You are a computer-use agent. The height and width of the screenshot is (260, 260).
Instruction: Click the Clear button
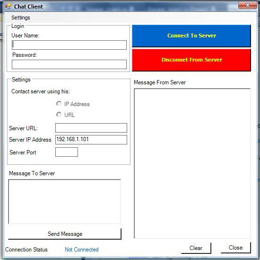[196, 248]
